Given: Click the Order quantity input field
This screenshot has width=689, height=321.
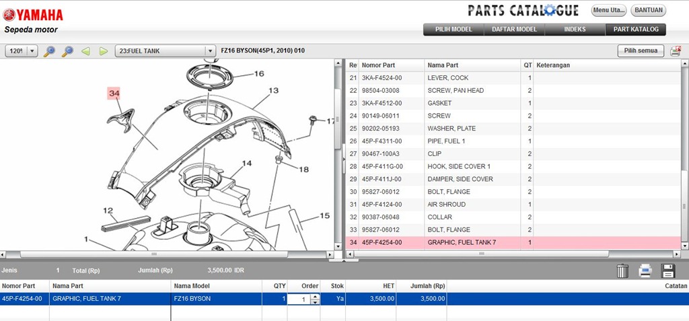Looking at the screenshot, I should [299, 299].
